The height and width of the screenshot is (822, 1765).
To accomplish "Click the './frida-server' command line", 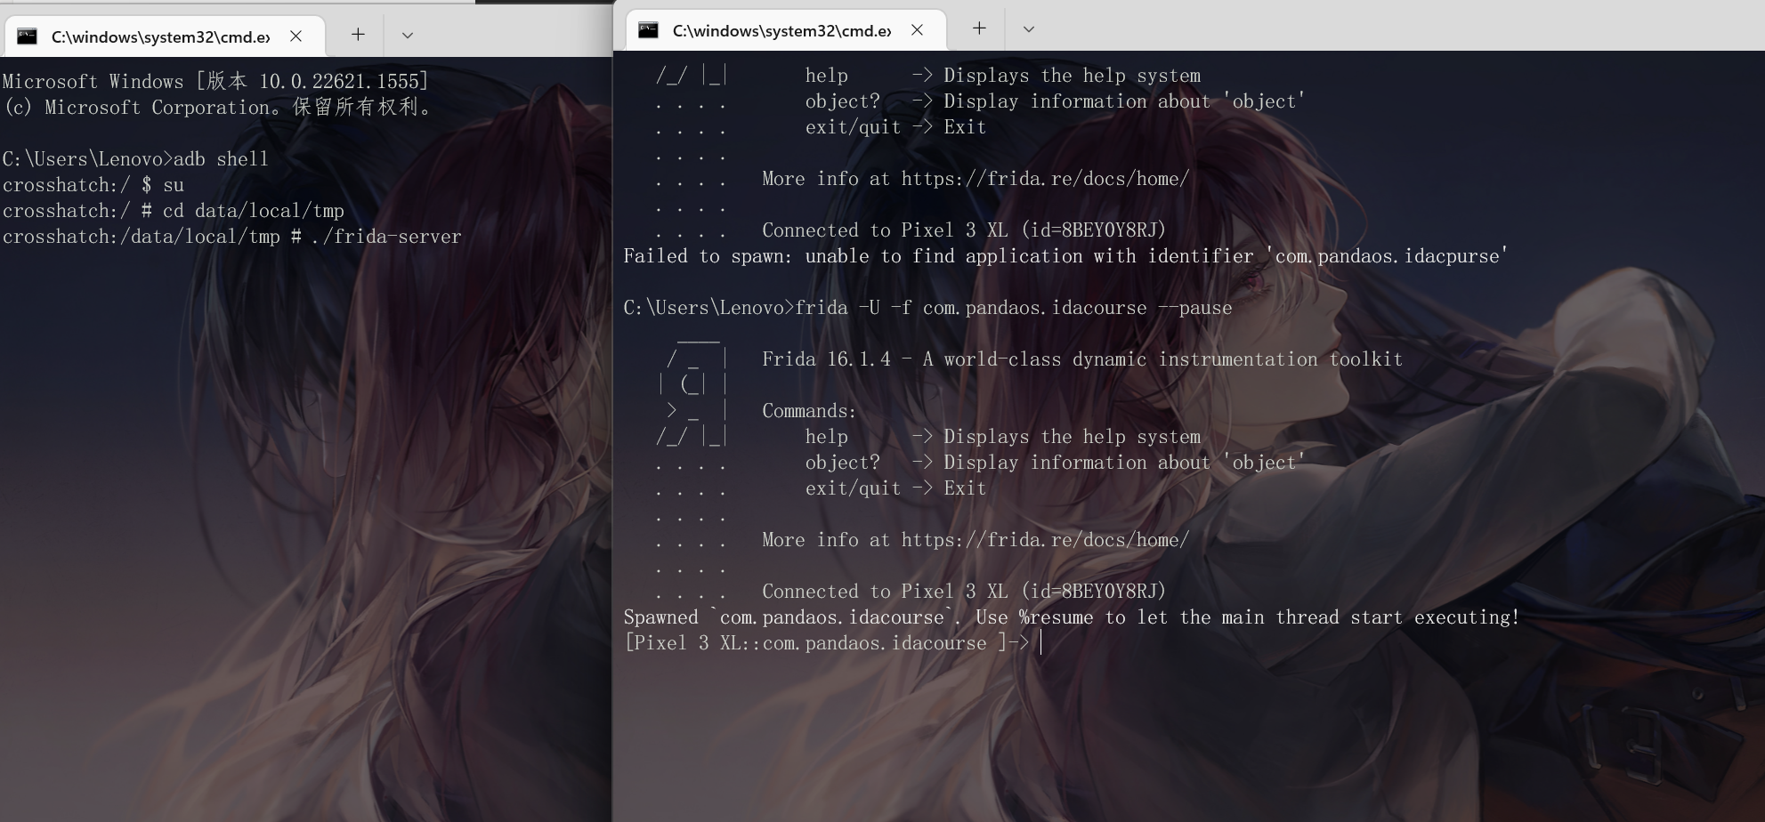I will click(x=231, y=237).
